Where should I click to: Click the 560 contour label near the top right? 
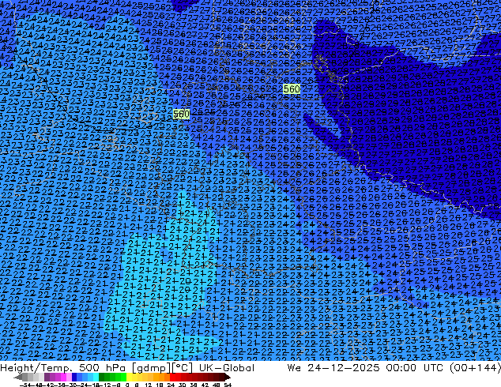pos(292,88)
